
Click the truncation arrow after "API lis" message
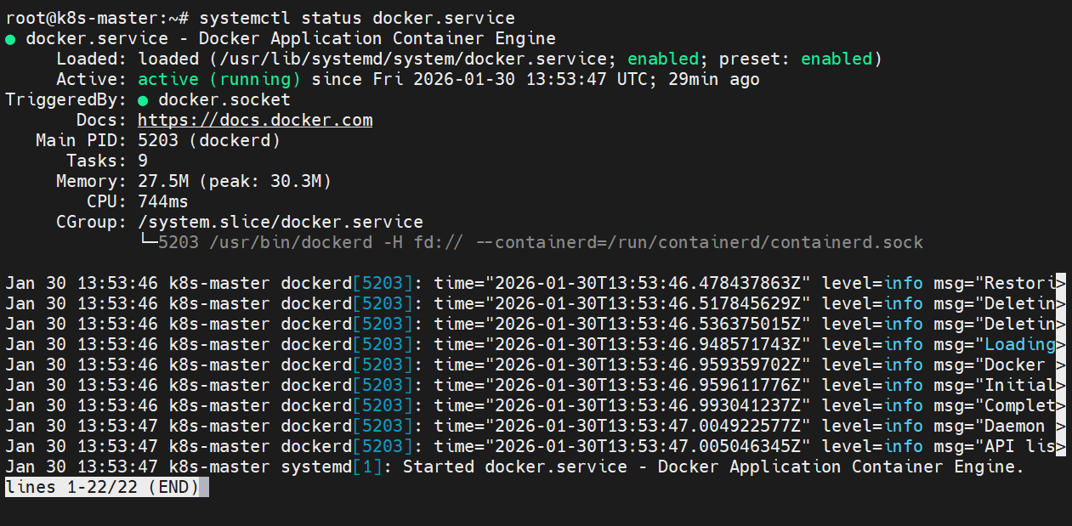tap(1060, 446)
